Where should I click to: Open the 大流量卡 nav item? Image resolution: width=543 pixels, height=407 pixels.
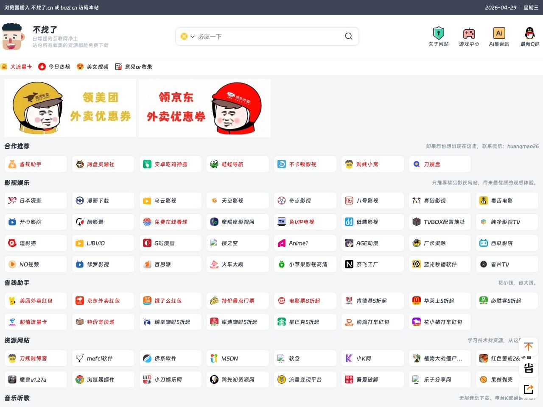pos(17,67)
